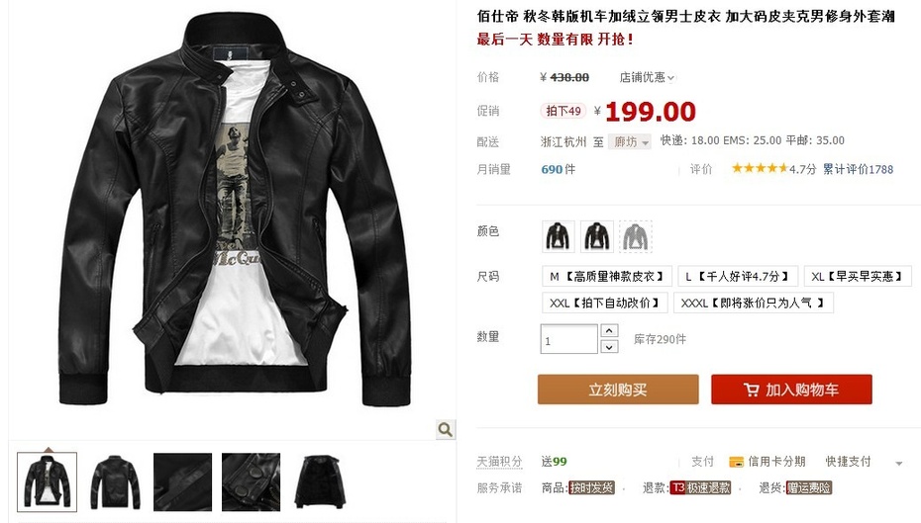Select size XXL 拍下自动改价
921x523 pixels.
tap(605, 304)
